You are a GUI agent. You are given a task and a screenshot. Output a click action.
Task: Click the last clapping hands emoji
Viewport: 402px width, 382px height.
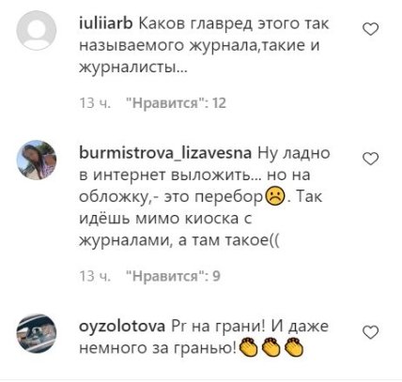point(295,347)
